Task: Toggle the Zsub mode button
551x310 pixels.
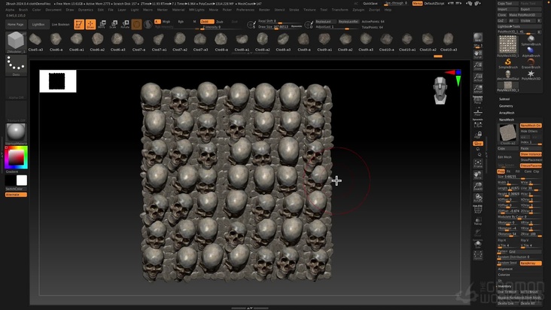Action: coord(220,21)
